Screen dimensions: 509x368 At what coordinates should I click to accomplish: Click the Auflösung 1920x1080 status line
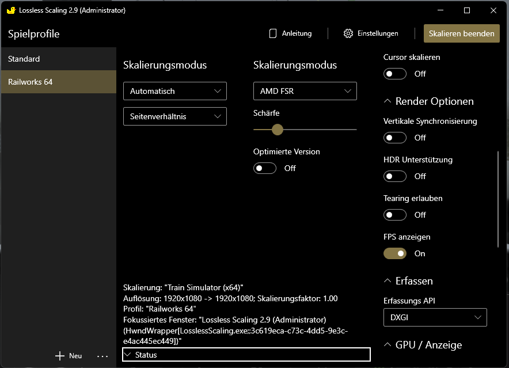point(230,298)
